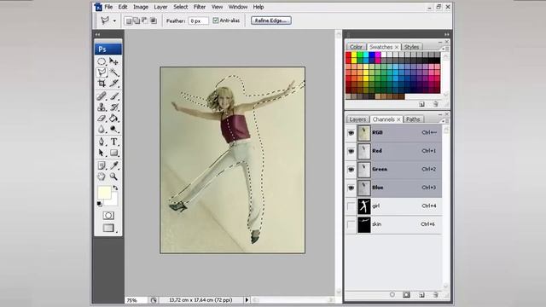Collapse the right panel dock to icons
Viewport: 546px width, 307px height.
coord(447,34)
